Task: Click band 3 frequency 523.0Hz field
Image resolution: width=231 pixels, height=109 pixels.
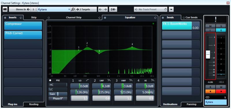Action: point(123,92)
